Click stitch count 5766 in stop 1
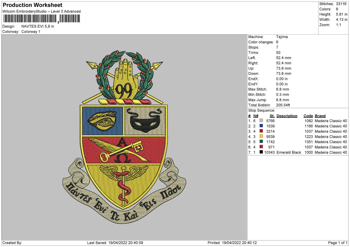The image size is (350, 247). coord(270,121)
